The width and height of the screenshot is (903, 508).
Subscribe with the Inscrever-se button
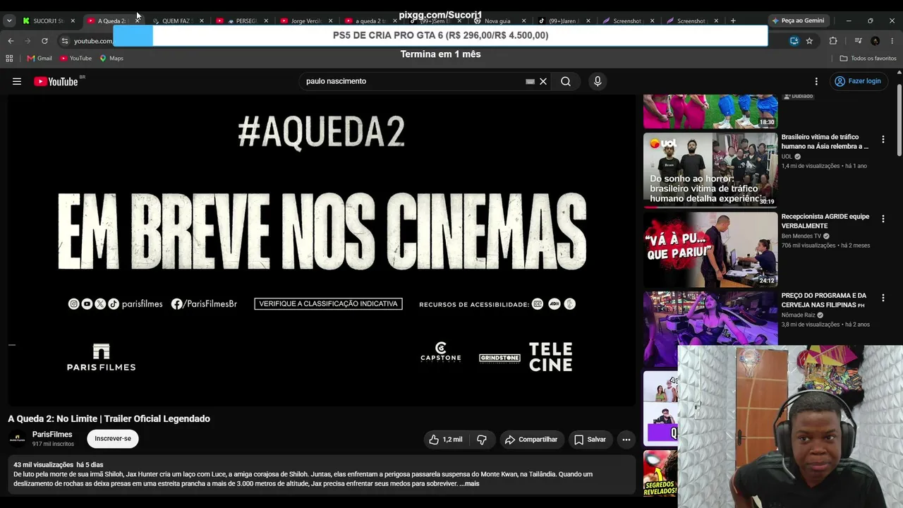tap(113, 439)
